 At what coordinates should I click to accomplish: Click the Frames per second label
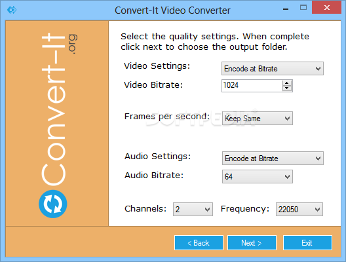tap(167, 117)
